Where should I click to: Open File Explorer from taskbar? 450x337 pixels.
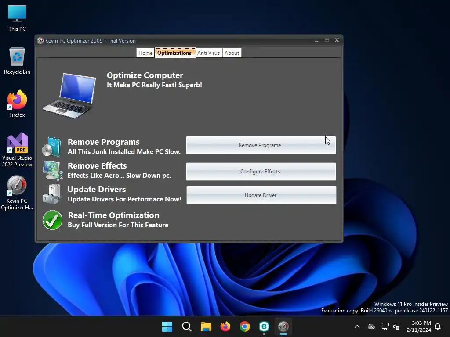tap(206, 326)
